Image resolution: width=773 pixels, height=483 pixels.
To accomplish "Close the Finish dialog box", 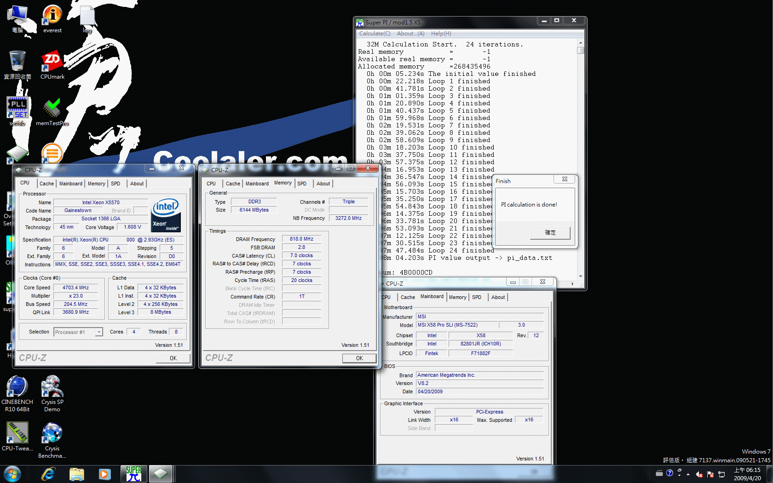I will [x=565, y=179].
